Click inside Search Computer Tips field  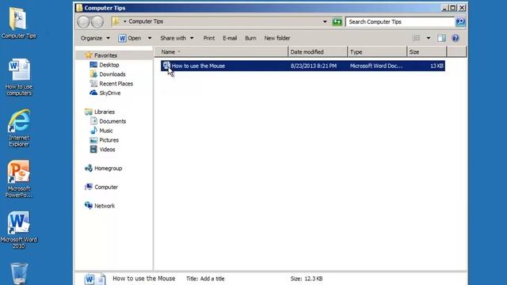coord(400,21)
